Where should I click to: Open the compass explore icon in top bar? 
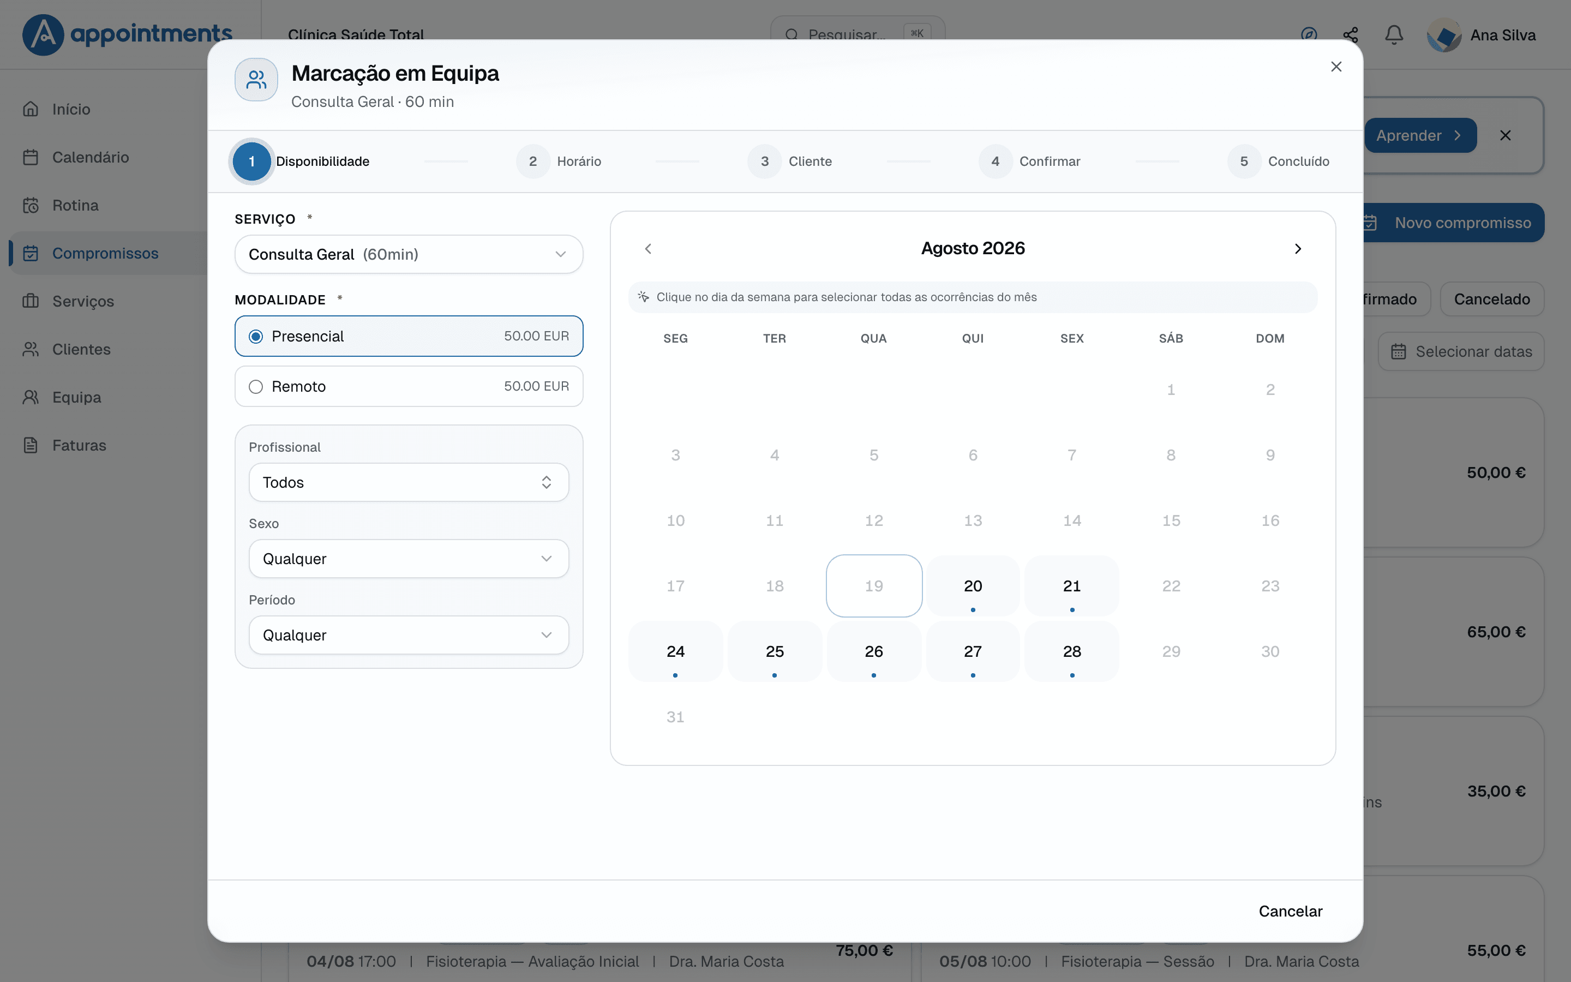coord(1309,34)
